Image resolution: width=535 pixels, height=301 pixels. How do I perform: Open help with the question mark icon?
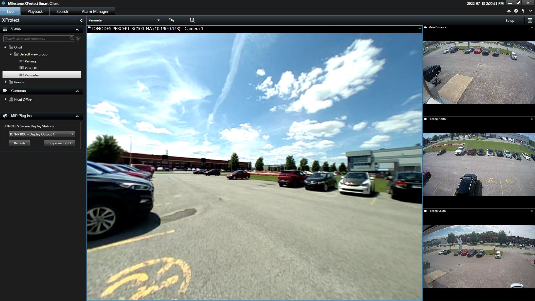point(516,11)
